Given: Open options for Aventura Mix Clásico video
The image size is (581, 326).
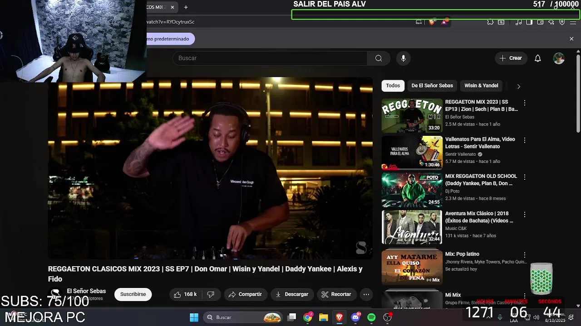Looking at the screenshot, I should (525, 214).
